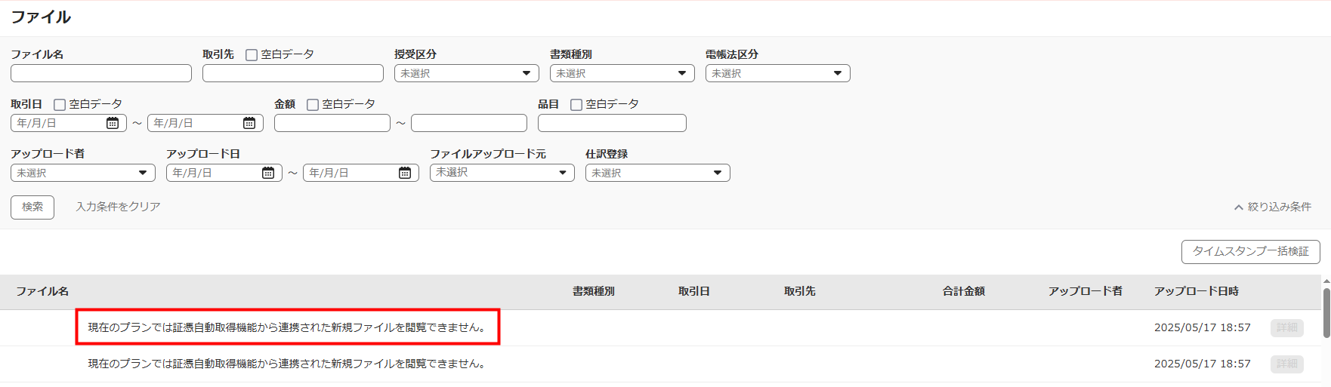Click the 書類種別 table column header
This screenshot has width=1331, height=387.
[594, 291]
